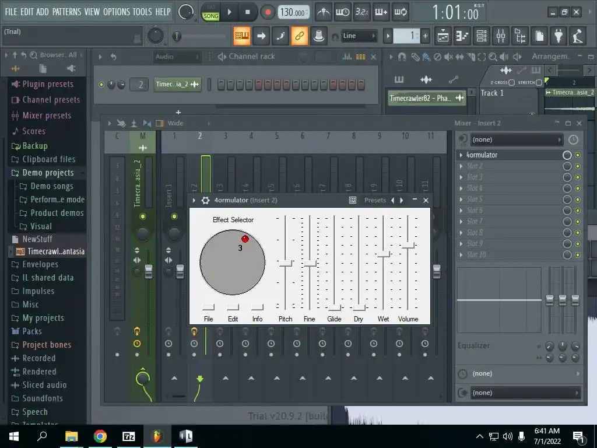Click 4ormulator File button
Viewport: 597px width, 448px height.
(208, 307)
